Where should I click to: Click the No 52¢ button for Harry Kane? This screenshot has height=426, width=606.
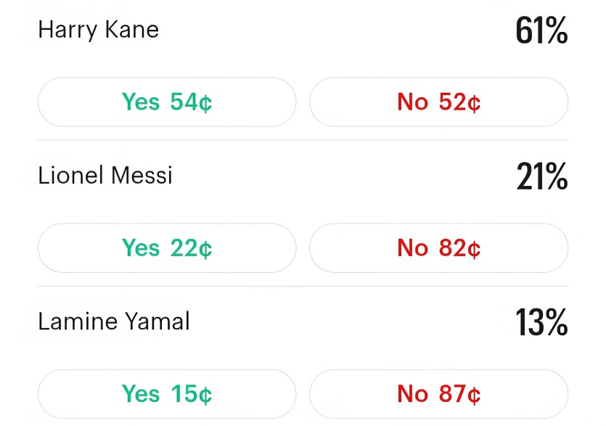point(438,102)
